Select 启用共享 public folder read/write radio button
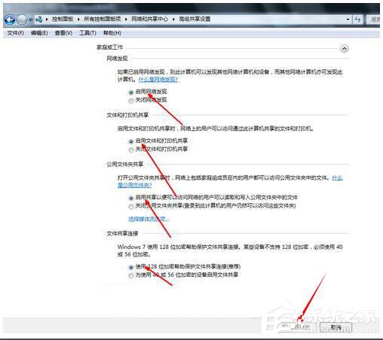 (130, 198)
